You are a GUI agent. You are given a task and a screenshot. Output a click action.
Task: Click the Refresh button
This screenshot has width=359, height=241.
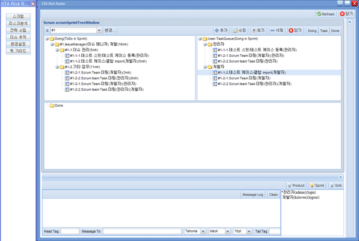pyautogui.click(x=326, y=14)
